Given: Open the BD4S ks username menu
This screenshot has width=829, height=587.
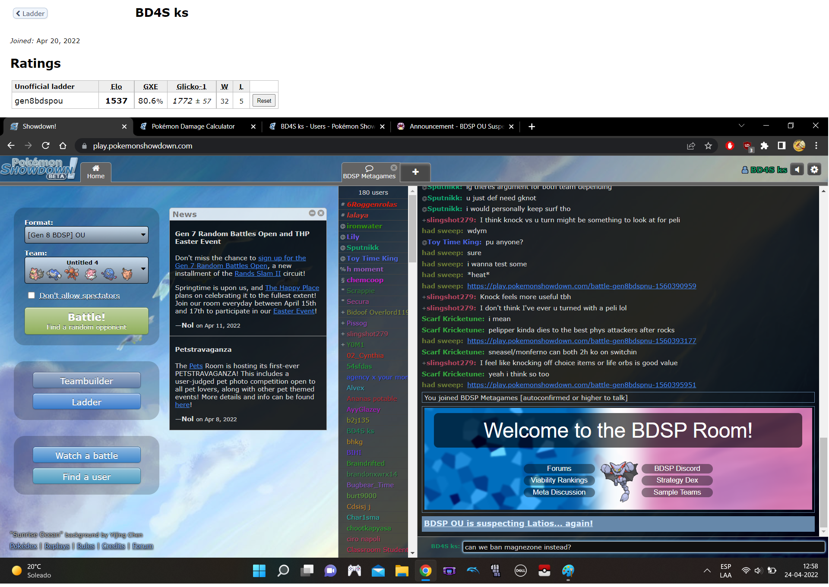Looking at the screenshot, I should [764, 170].
